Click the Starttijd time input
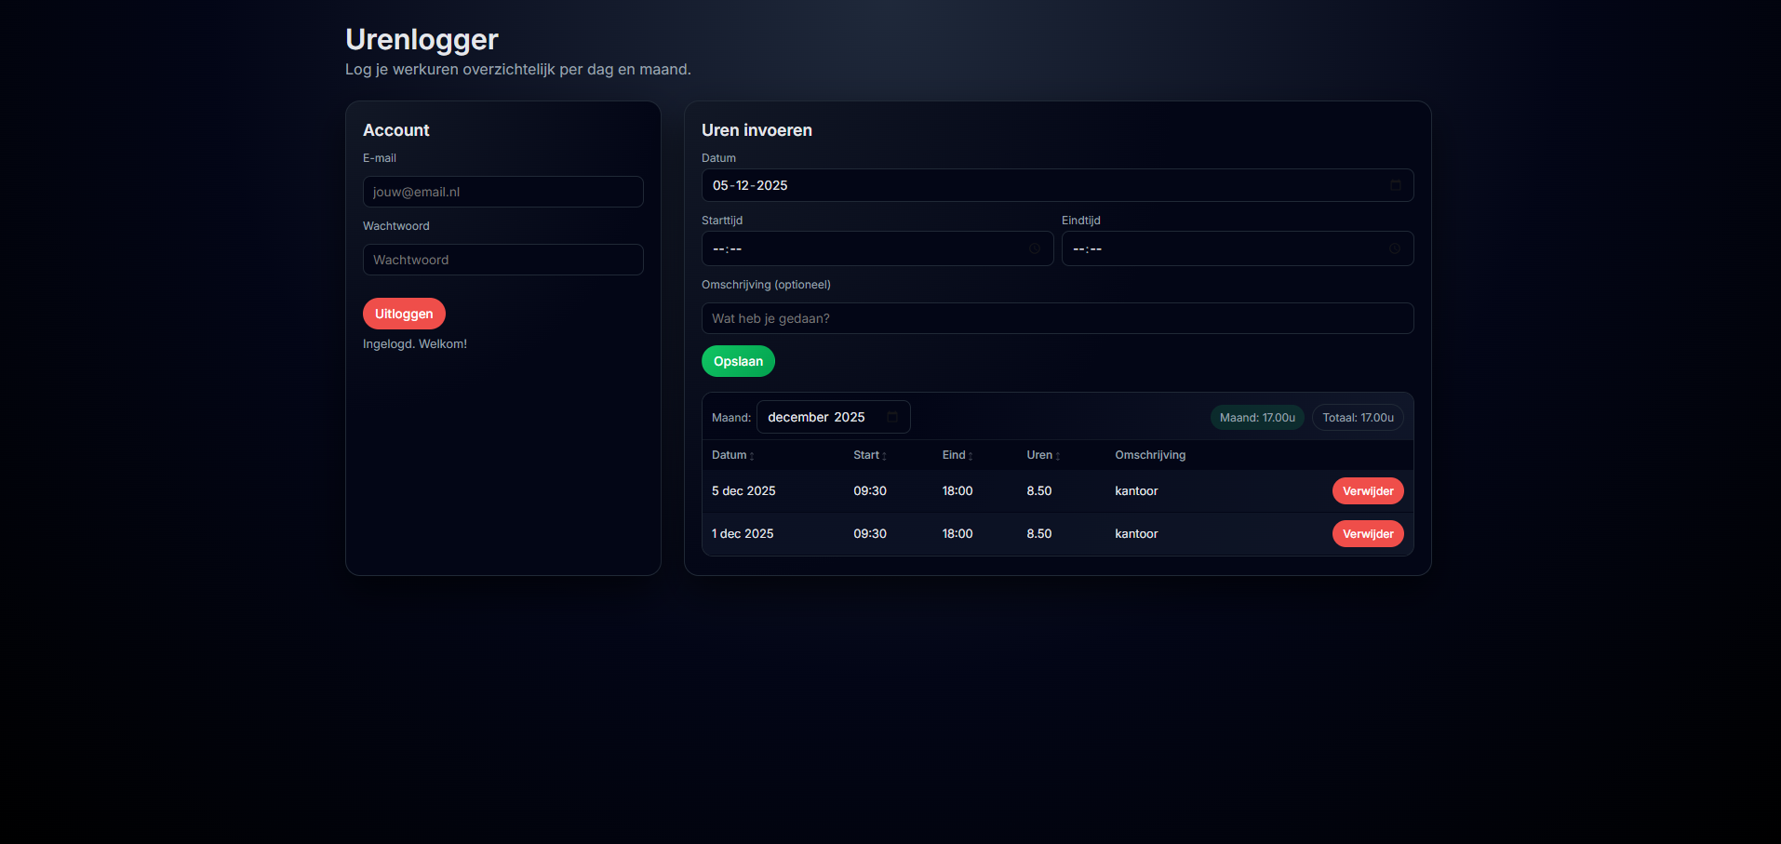This screenshot has width=1781, height=844. (865, 248)
